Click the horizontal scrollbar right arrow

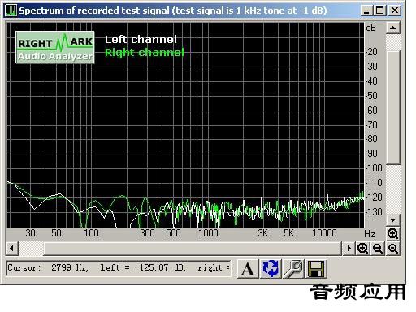[349, 248]
